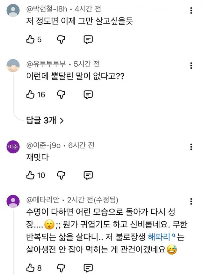This screenshot has width=204, height=275.
Task: Open options menu for @유투투투부's comment
Action: coord(191,65)
